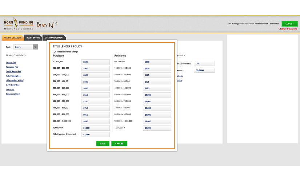The image size is (300, 191).
Task: Open the Rules Engine tab
Action: pos(33,38)
